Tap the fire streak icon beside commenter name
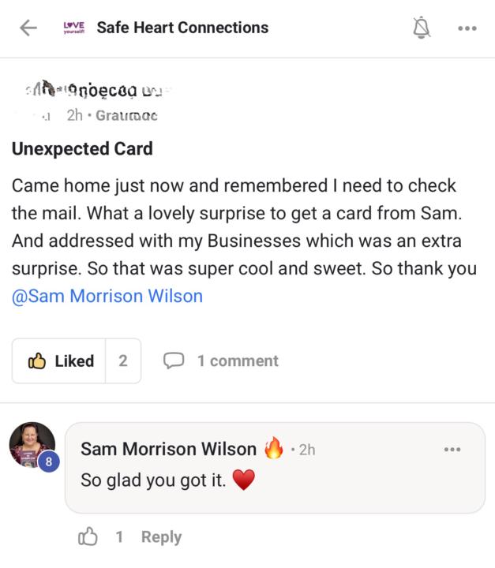The image size is (495, 568). click(273, 449)
